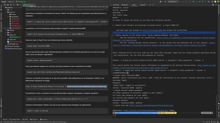This screenshot has height=123, width=220.
Task: Open the Services tool window
Action: 44,120
